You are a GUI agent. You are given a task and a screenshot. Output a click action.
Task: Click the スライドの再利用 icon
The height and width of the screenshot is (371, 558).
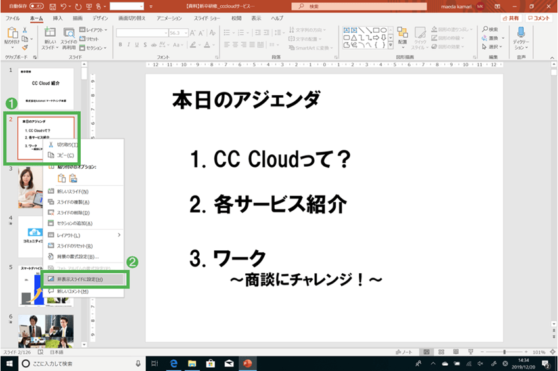[69, 33]
